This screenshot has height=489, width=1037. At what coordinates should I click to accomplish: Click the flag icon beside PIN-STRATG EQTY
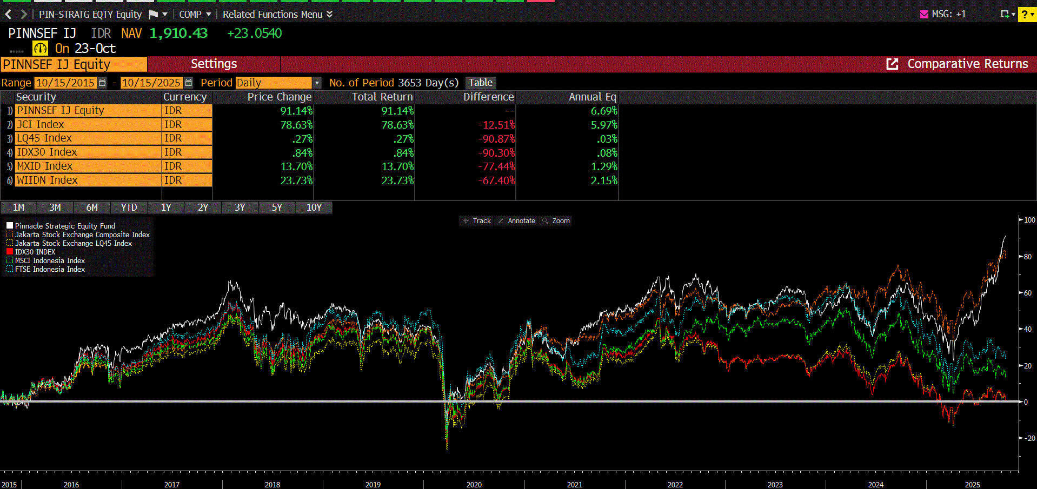(x=154, y=15)
